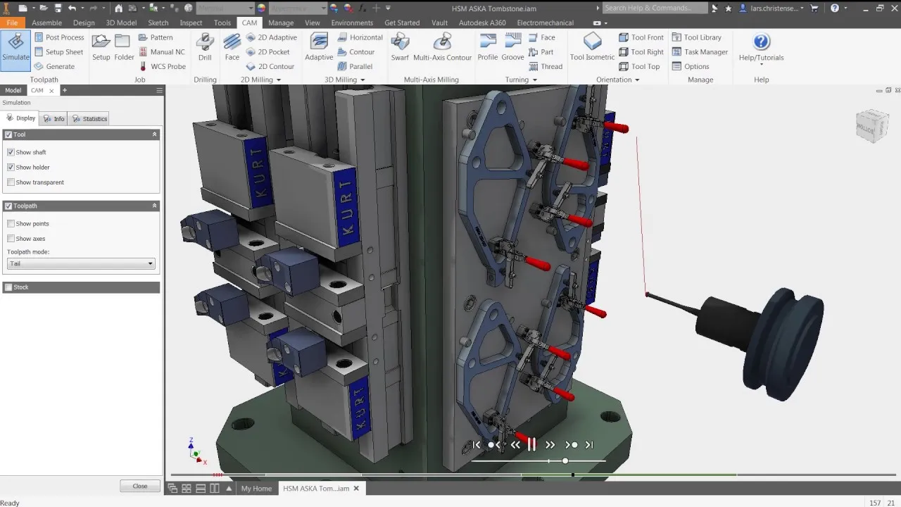Select turning Profile operation
Image resolution: width=901 pixels, height=507 pixels.
pyautogui.click(x=487, y=47)
